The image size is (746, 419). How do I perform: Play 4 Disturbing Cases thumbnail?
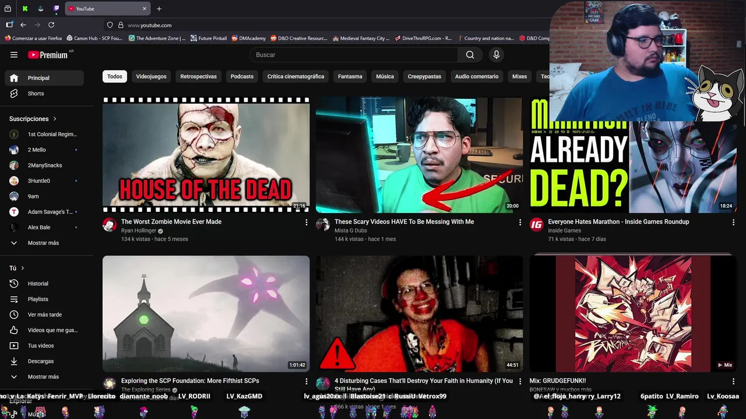pos(420,314)
